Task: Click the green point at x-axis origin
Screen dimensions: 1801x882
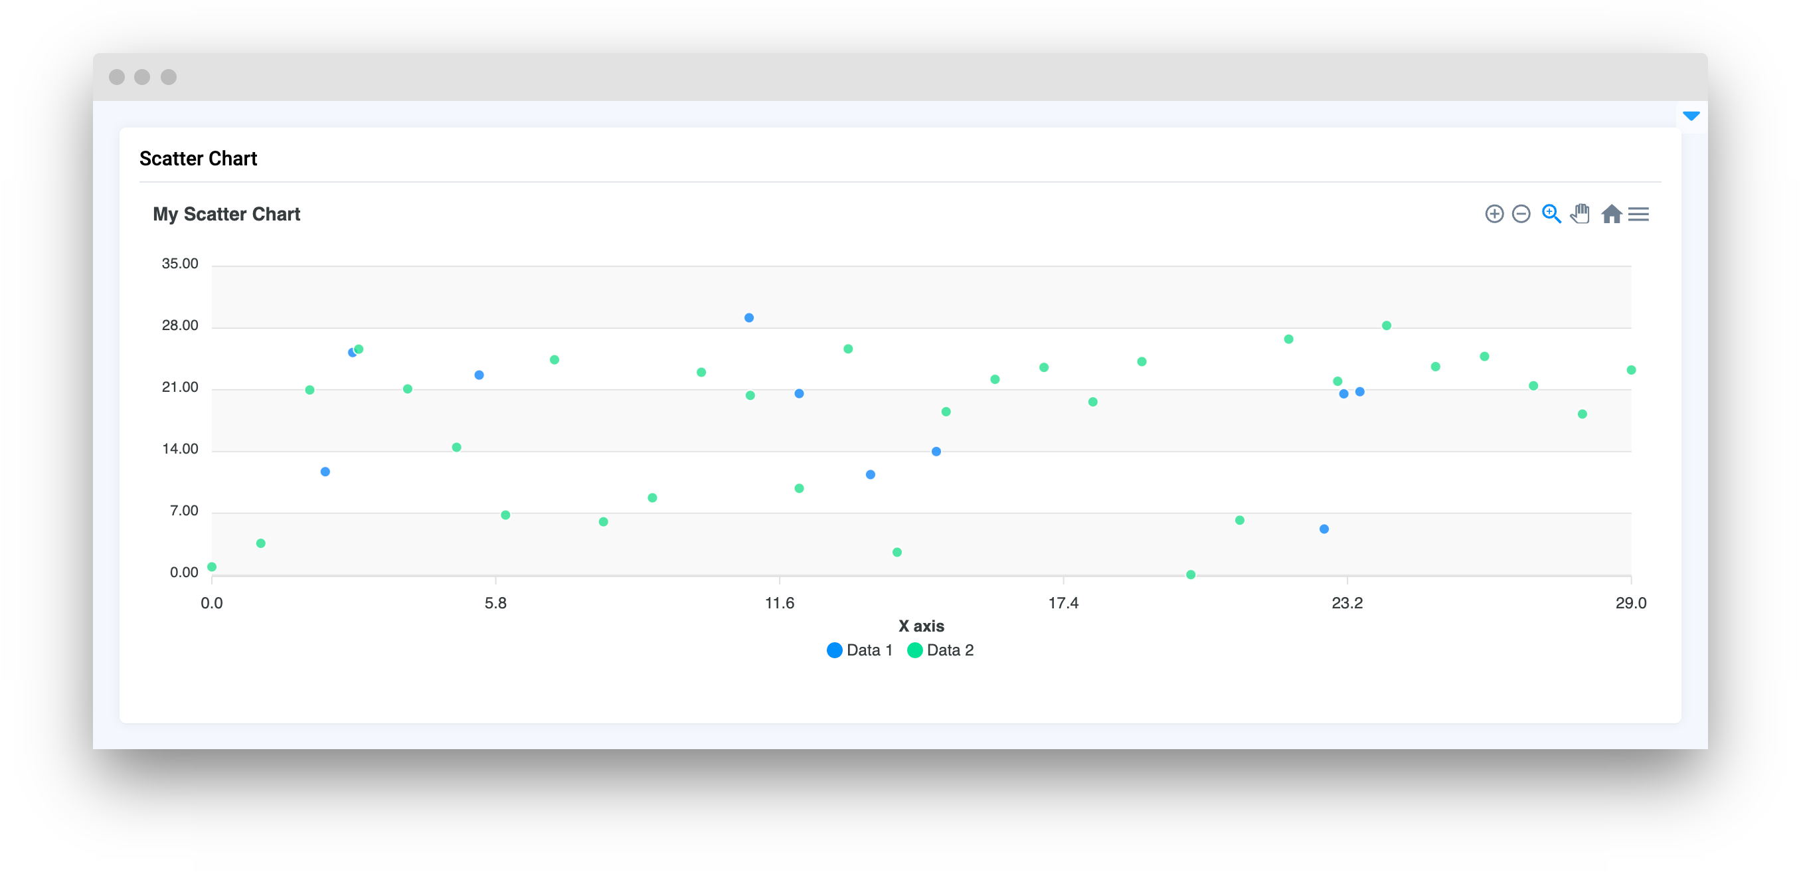Action: [212, 567]
